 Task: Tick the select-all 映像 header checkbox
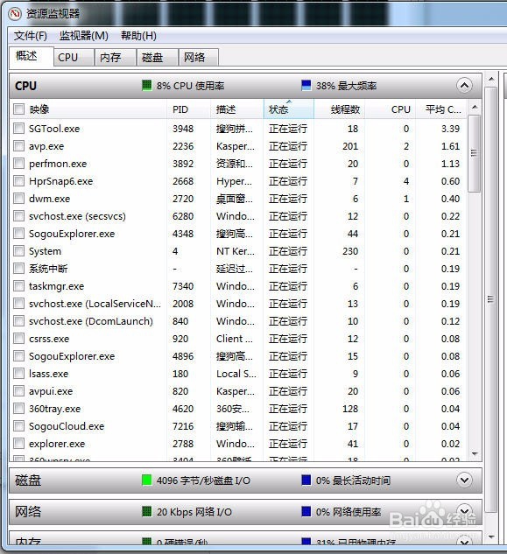(18, 109)
